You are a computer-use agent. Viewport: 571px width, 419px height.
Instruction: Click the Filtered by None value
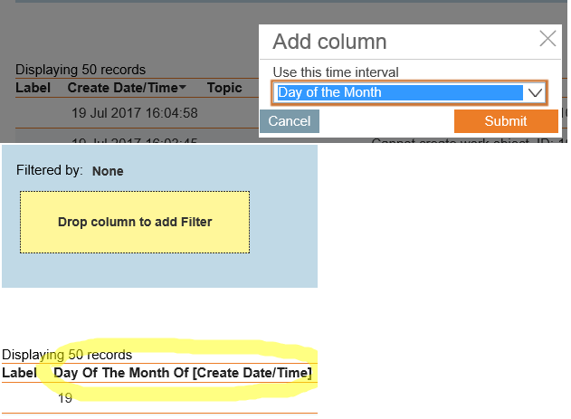pos(108,171)
